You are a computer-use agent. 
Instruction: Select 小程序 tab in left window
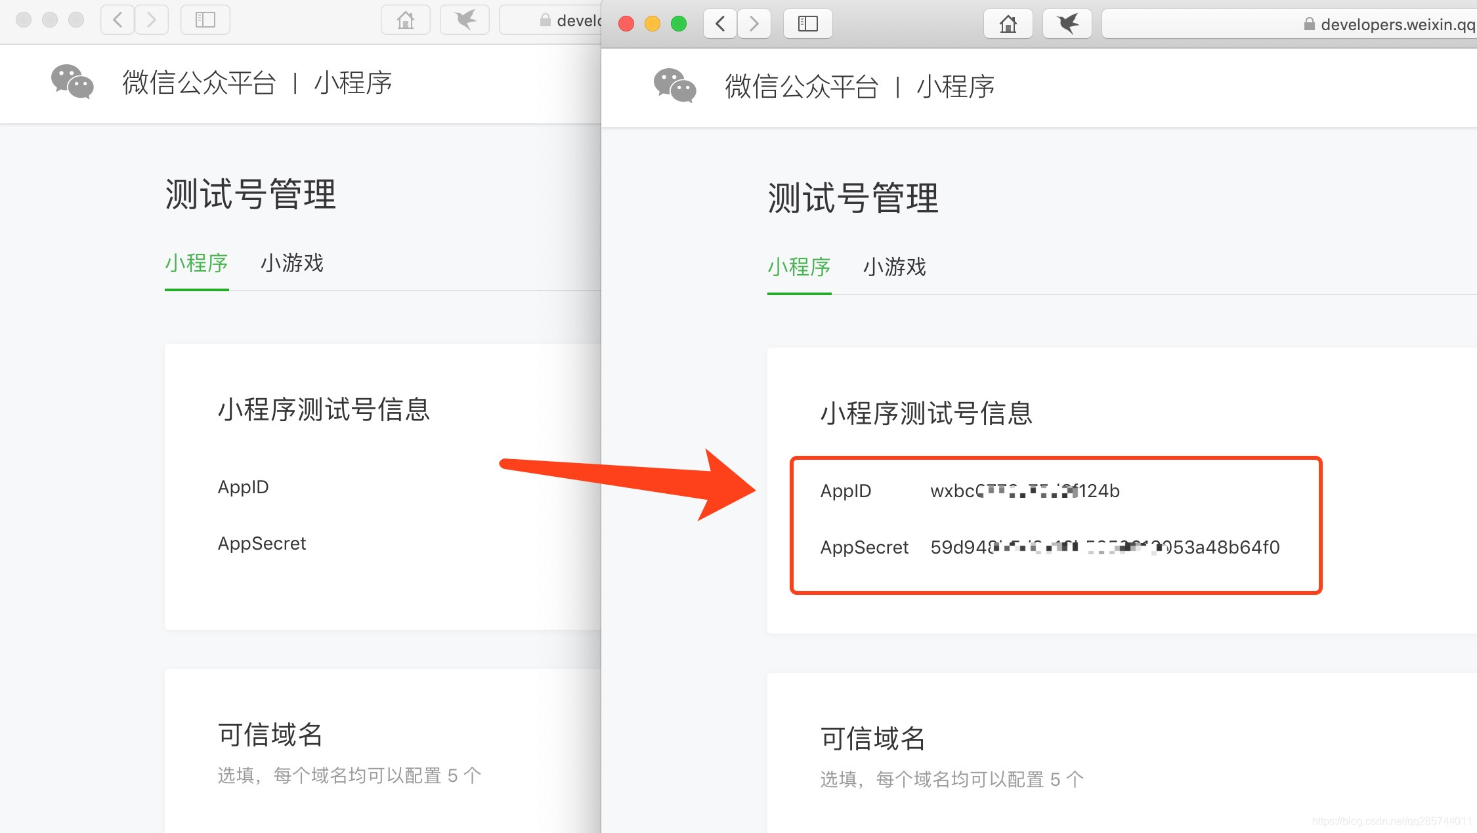pyautogui.click(x=196, y=263)
